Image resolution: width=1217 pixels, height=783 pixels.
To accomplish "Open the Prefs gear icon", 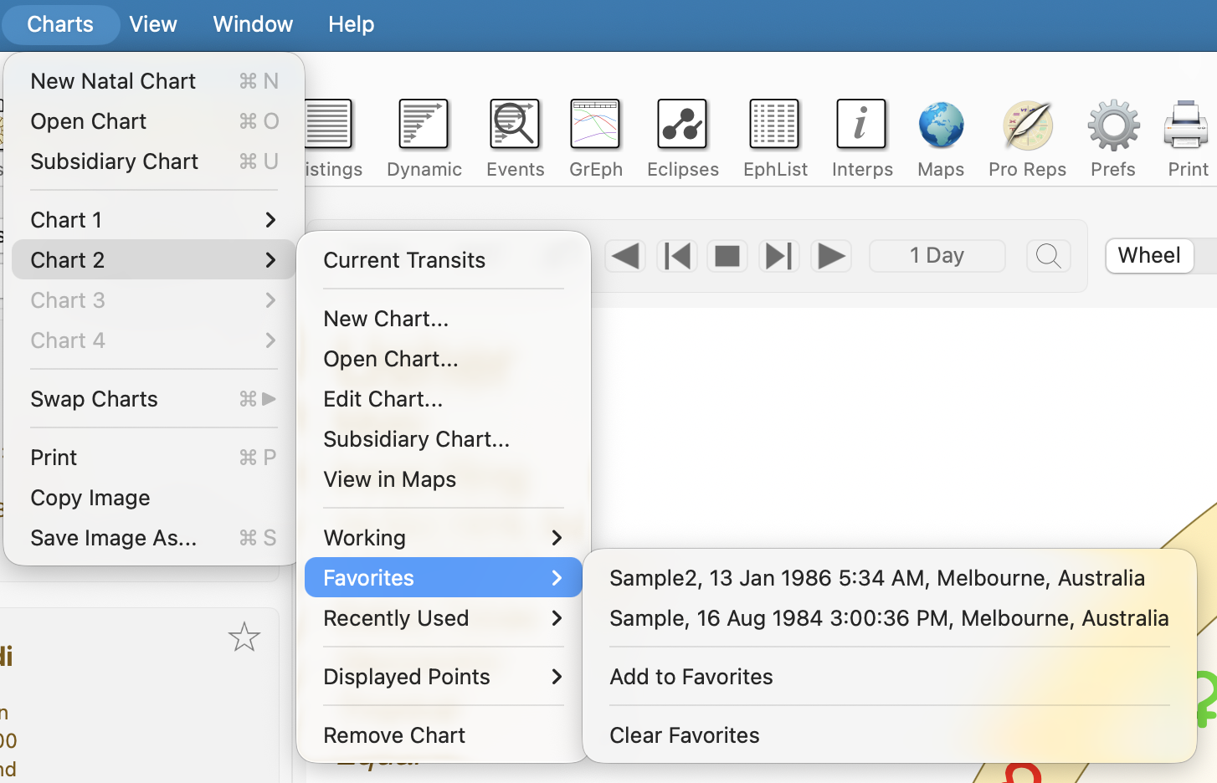I will tap(1113, 125).
